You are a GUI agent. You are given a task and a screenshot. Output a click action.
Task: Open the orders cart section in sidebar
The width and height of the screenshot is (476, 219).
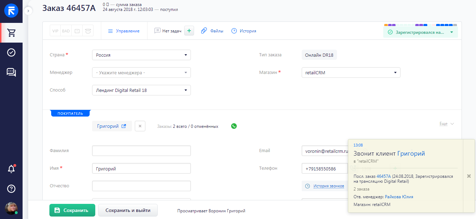pos(11,33)
